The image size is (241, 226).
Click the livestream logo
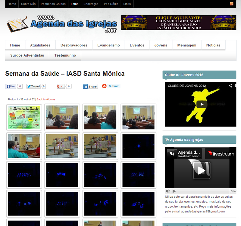coord(221,154)
